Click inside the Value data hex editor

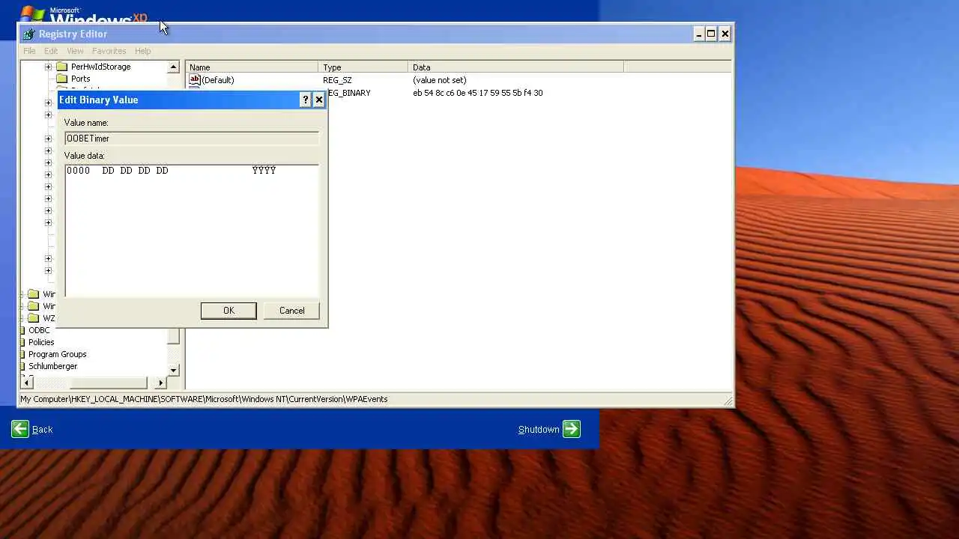[192, 231]
